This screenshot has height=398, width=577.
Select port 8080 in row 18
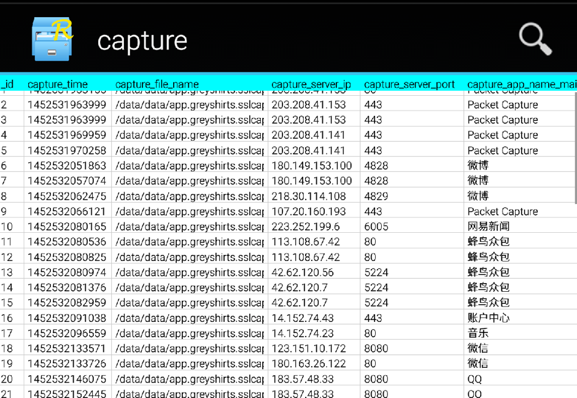click(376, 348)
